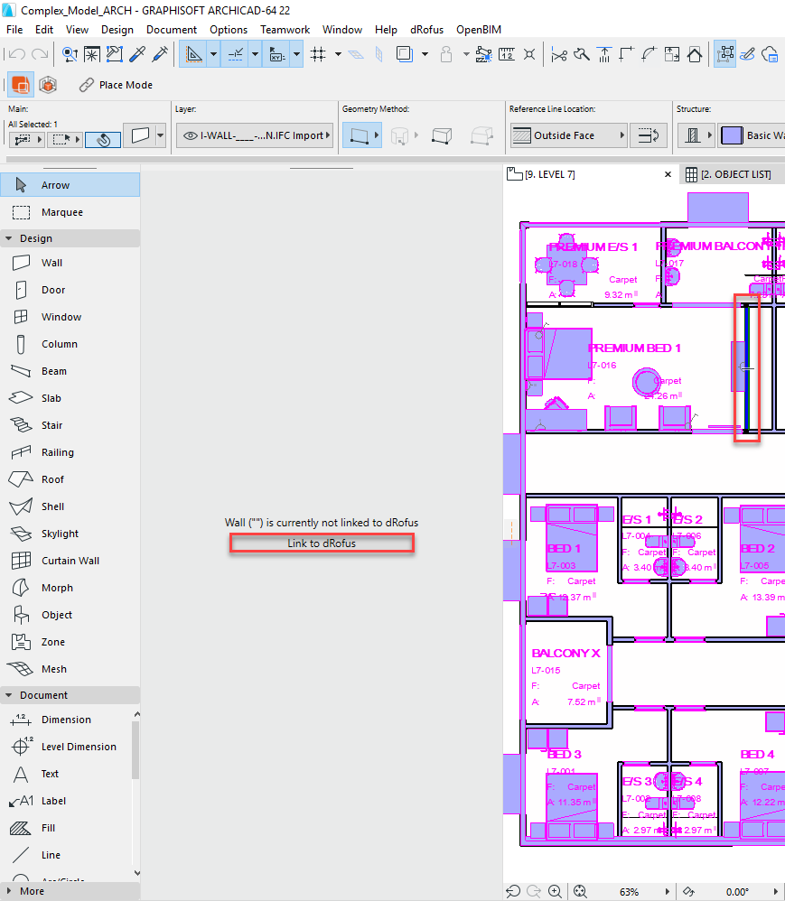Select the Marquee tool
785x901 pixels.
61,212
